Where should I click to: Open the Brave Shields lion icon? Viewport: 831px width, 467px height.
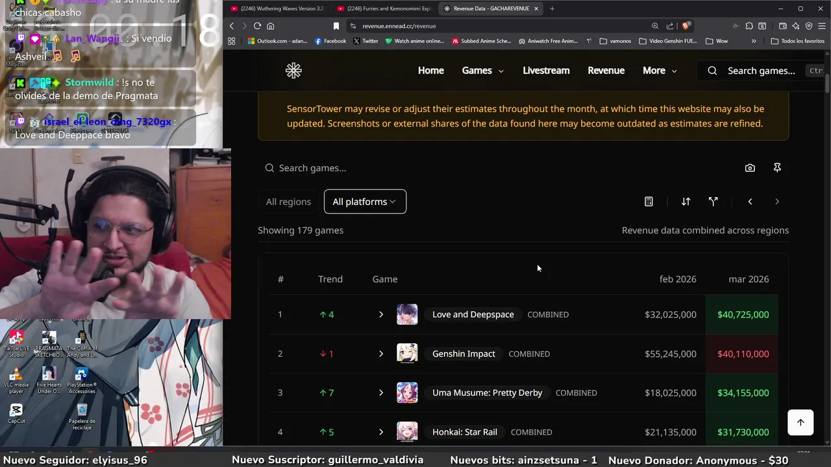click(x=686, y=26)
